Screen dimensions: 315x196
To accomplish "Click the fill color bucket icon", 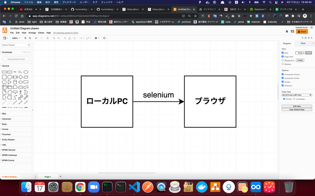I will (65, 38).
